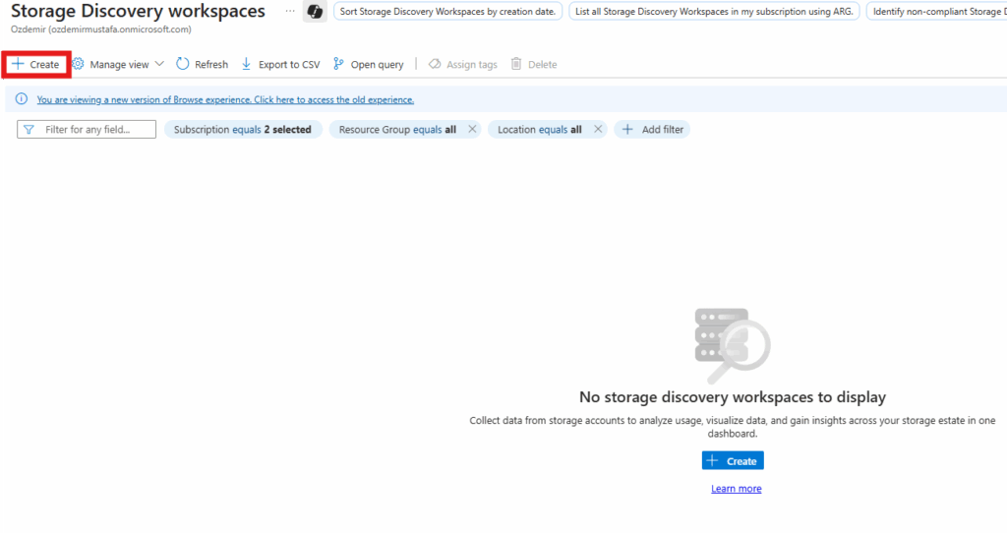The image size is (1007, 533).
Task: Open the Subscription equals 2 selected filter
Action: tap(243, 129)
